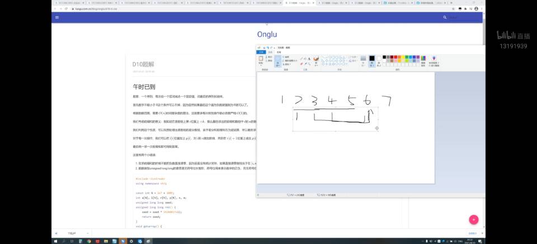The image size is (537, 244).
Task: Open the line Size dropdown
Action: coord(362,61)
